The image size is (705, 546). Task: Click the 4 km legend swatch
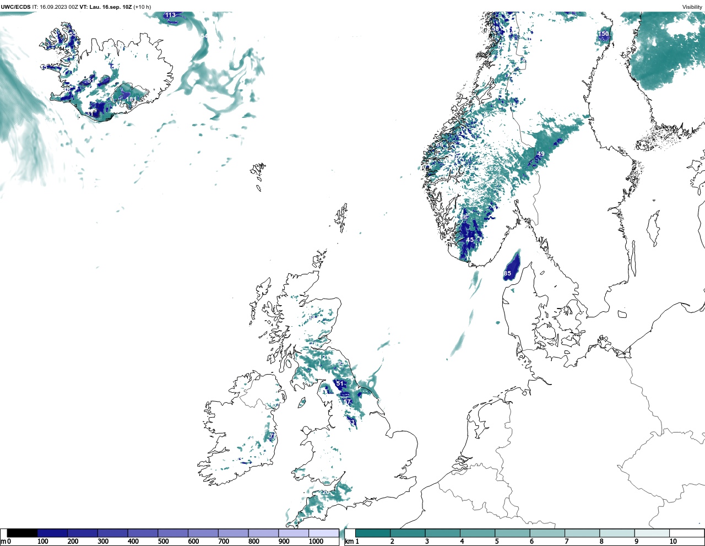pyautogui.click(x=478, y=533)
